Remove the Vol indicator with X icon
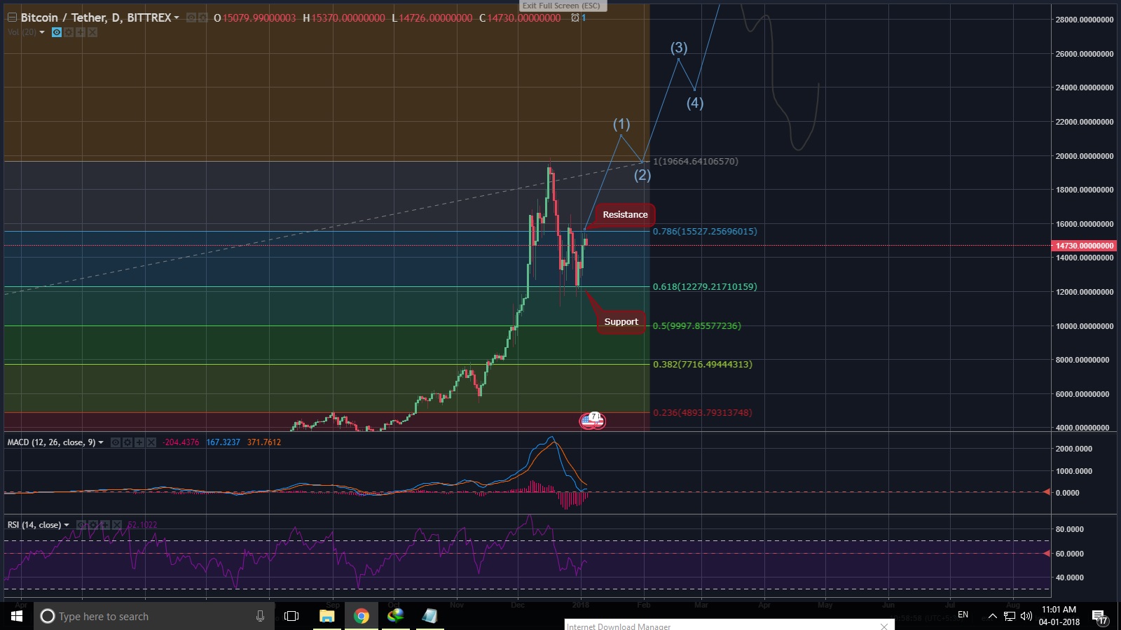Viewport: 1121px width, 630px height. click(92, 32)
